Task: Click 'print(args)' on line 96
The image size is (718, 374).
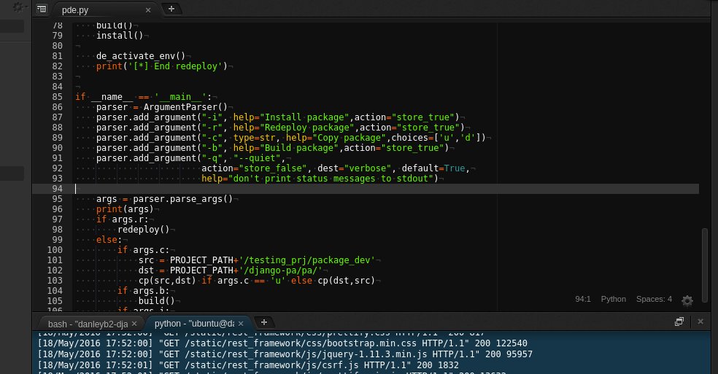Action: 125,209
